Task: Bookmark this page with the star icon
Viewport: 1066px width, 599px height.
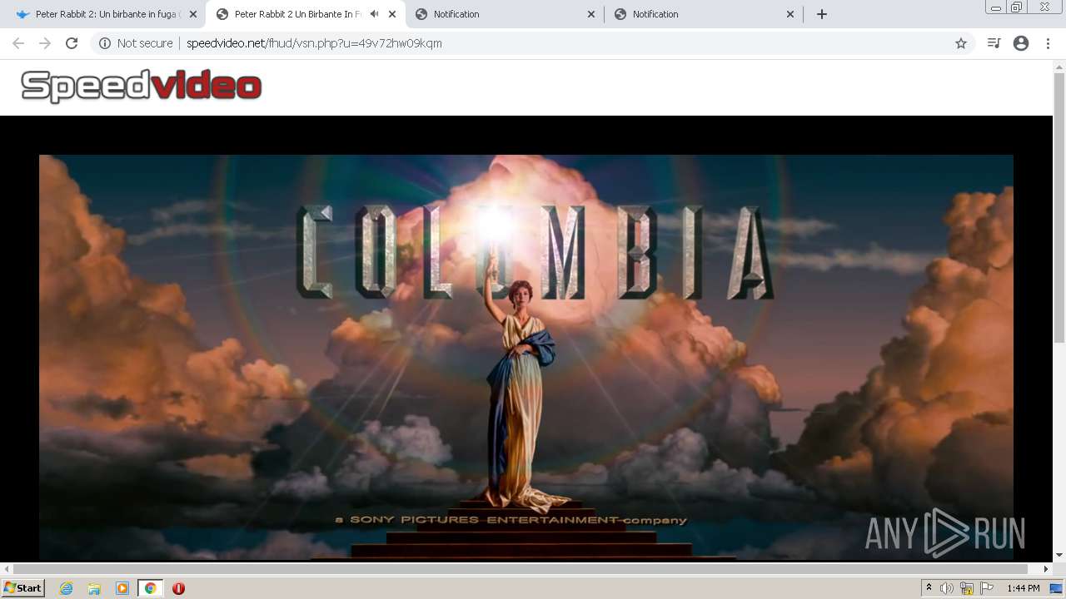Action: pyautogui.click(x=961, y=43)
